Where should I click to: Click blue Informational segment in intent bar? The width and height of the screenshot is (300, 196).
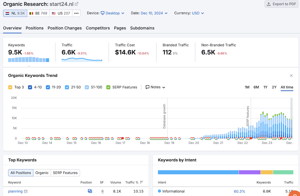click(x=198, y=172)
